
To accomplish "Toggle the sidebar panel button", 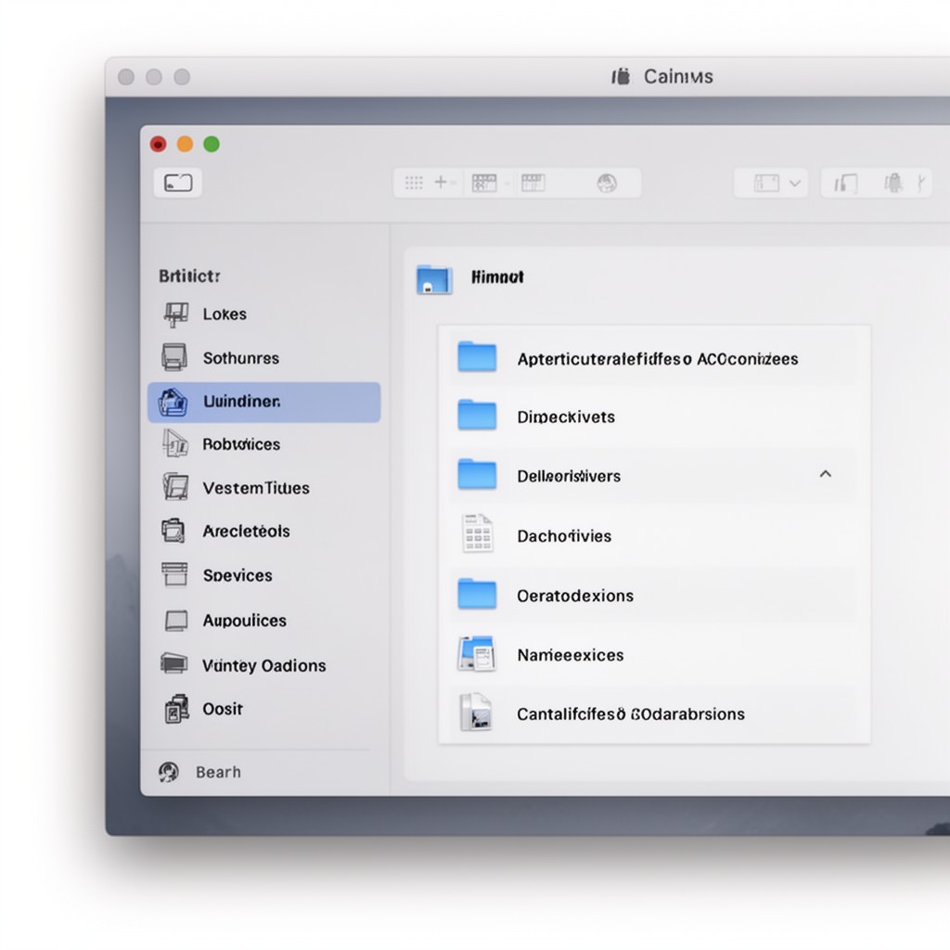I will pos(178,183).
